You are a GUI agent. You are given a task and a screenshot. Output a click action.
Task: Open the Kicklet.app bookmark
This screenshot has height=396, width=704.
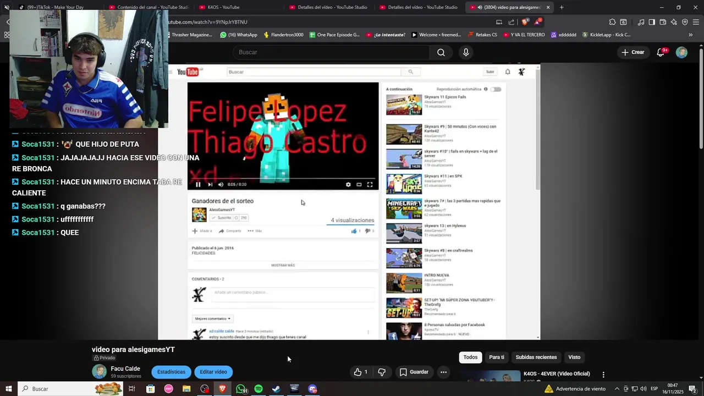[606, 35]
